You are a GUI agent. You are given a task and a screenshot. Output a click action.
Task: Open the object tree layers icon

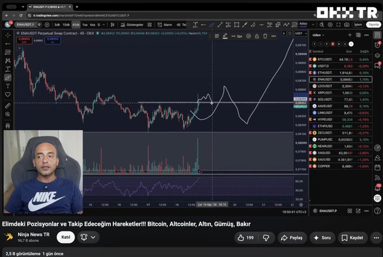pyautogui.click(x=377, y=55)
